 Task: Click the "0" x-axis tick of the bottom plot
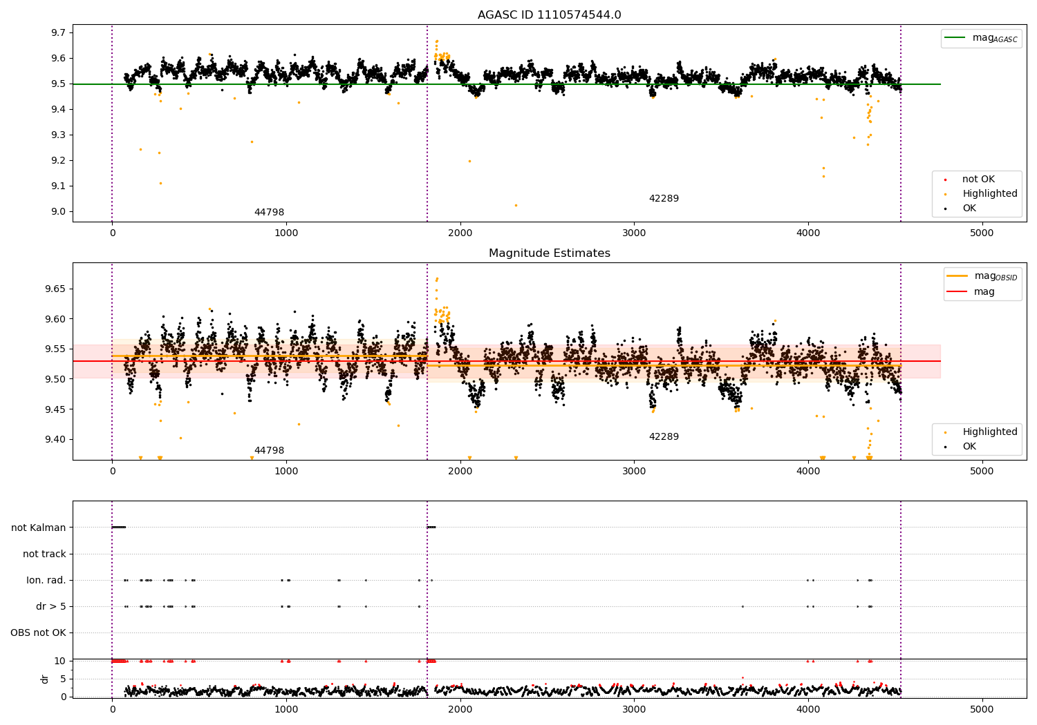coord(112,710)
